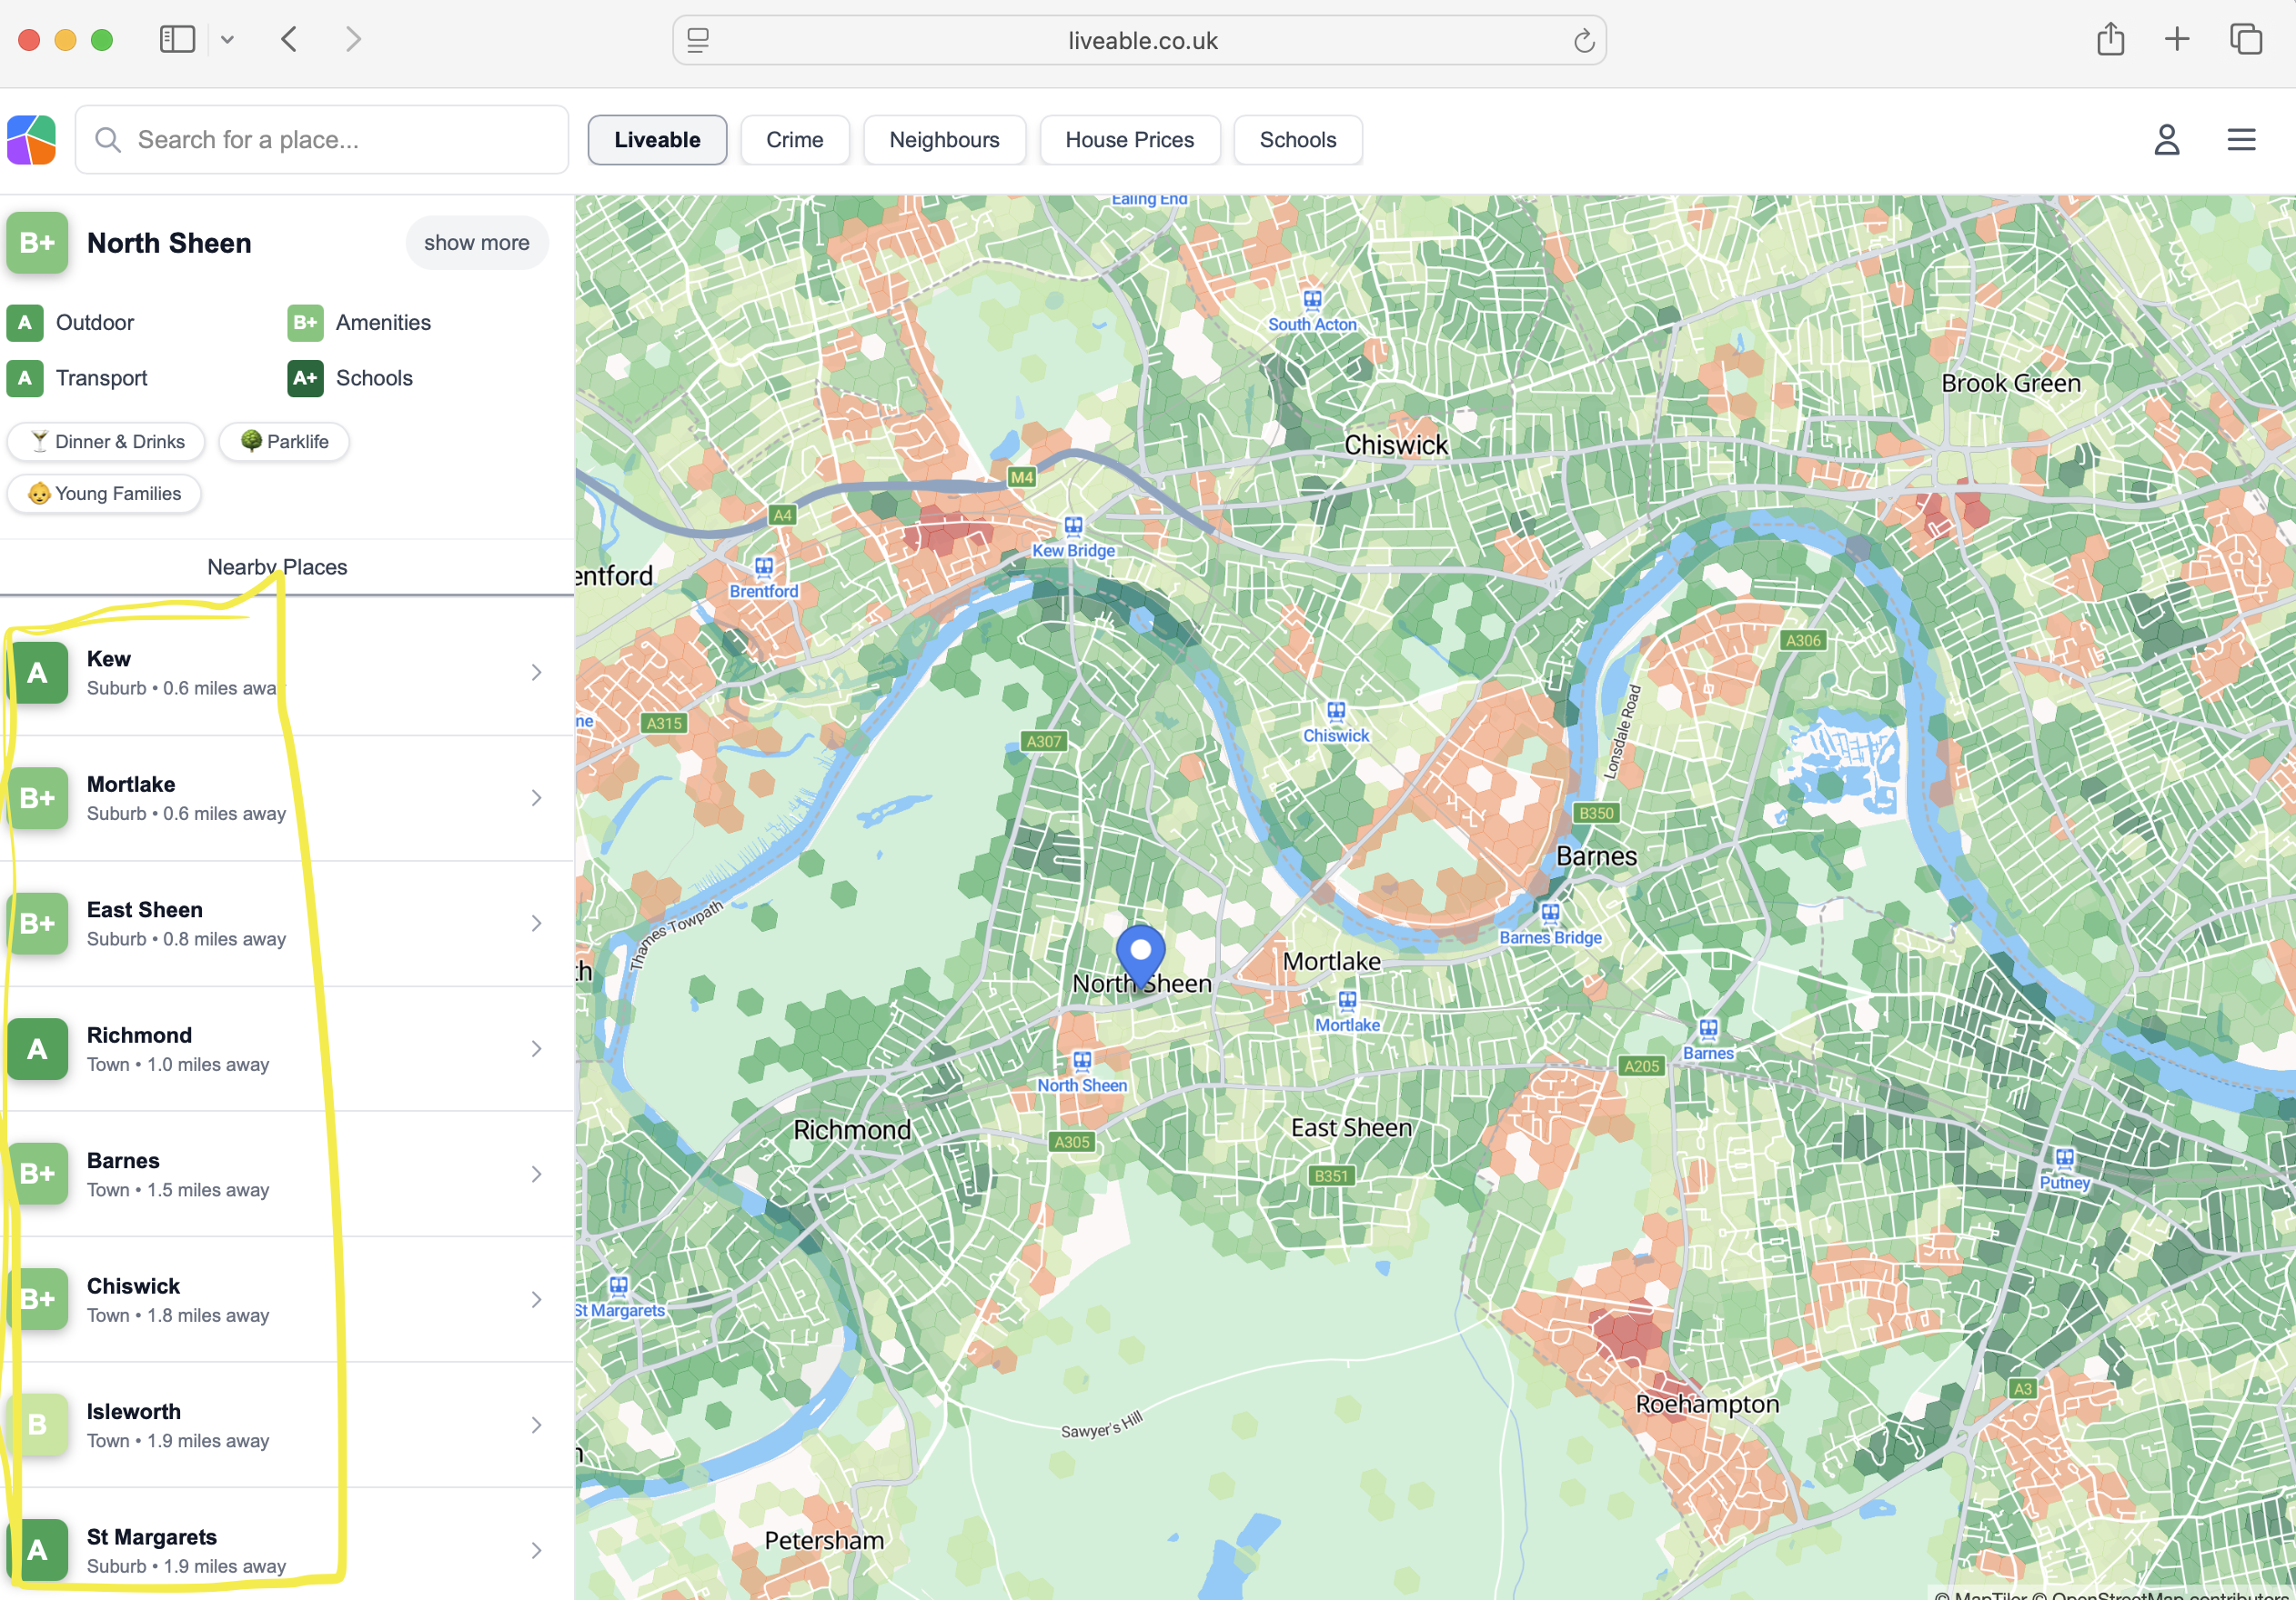
Task: Click the browser share icon
Action: [x=2110, y=40]
